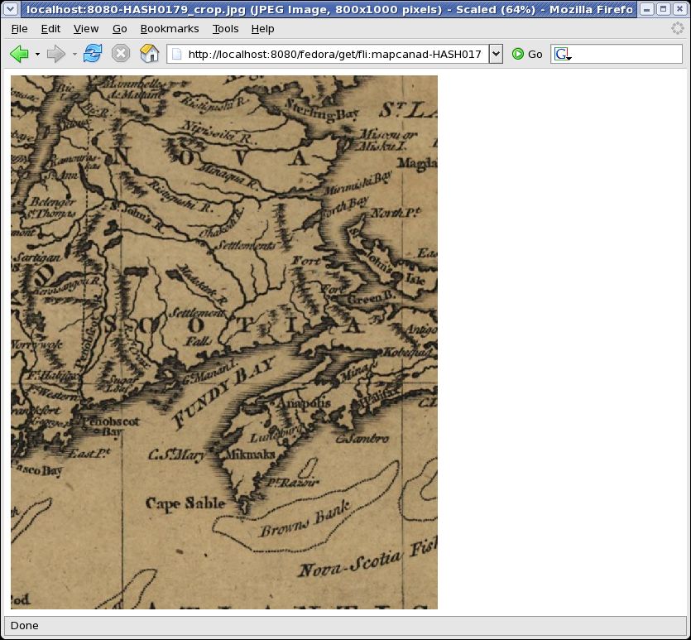Image resolution: width=691 pixels, height=640 pixels.
Task: Open the Edit menu
Action: [50, 29]
